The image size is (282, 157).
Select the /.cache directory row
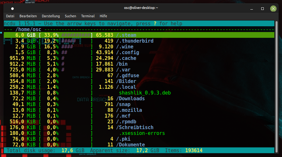point(139,58)
